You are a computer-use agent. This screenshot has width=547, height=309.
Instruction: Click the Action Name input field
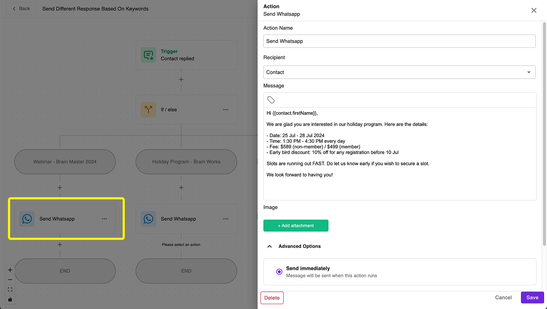pos(399,41)
